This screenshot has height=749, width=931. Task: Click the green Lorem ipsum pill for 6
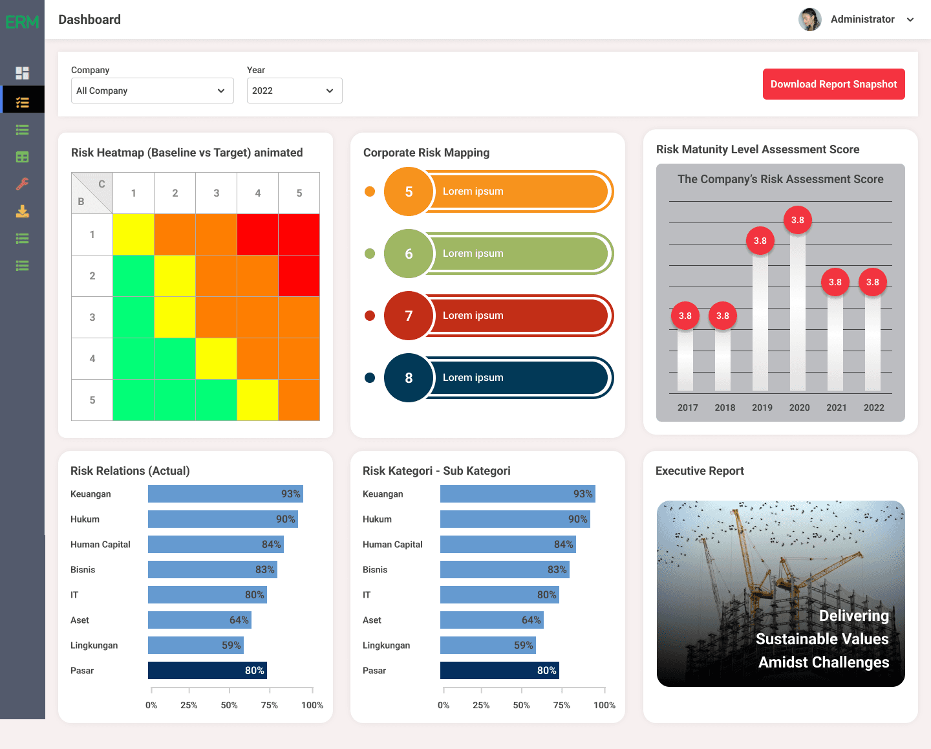520,254
